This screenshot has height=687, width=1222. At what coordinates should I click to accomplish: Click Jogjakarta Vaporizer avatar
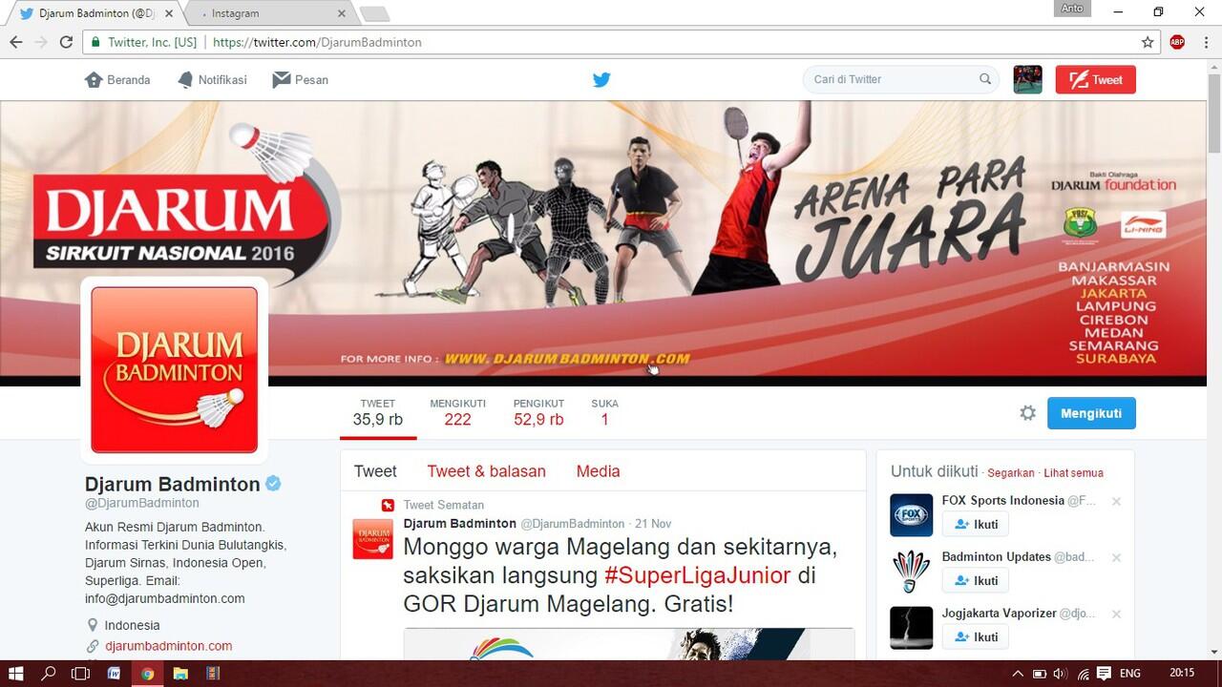click(x=911, y=628)
